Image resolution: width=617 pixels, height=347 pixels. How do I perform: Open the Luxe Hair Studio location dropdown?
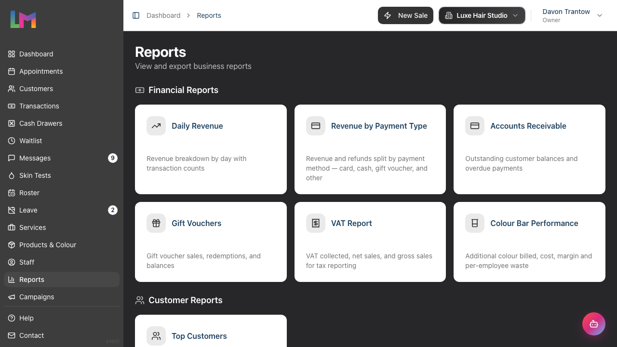(x=482, y=15)
